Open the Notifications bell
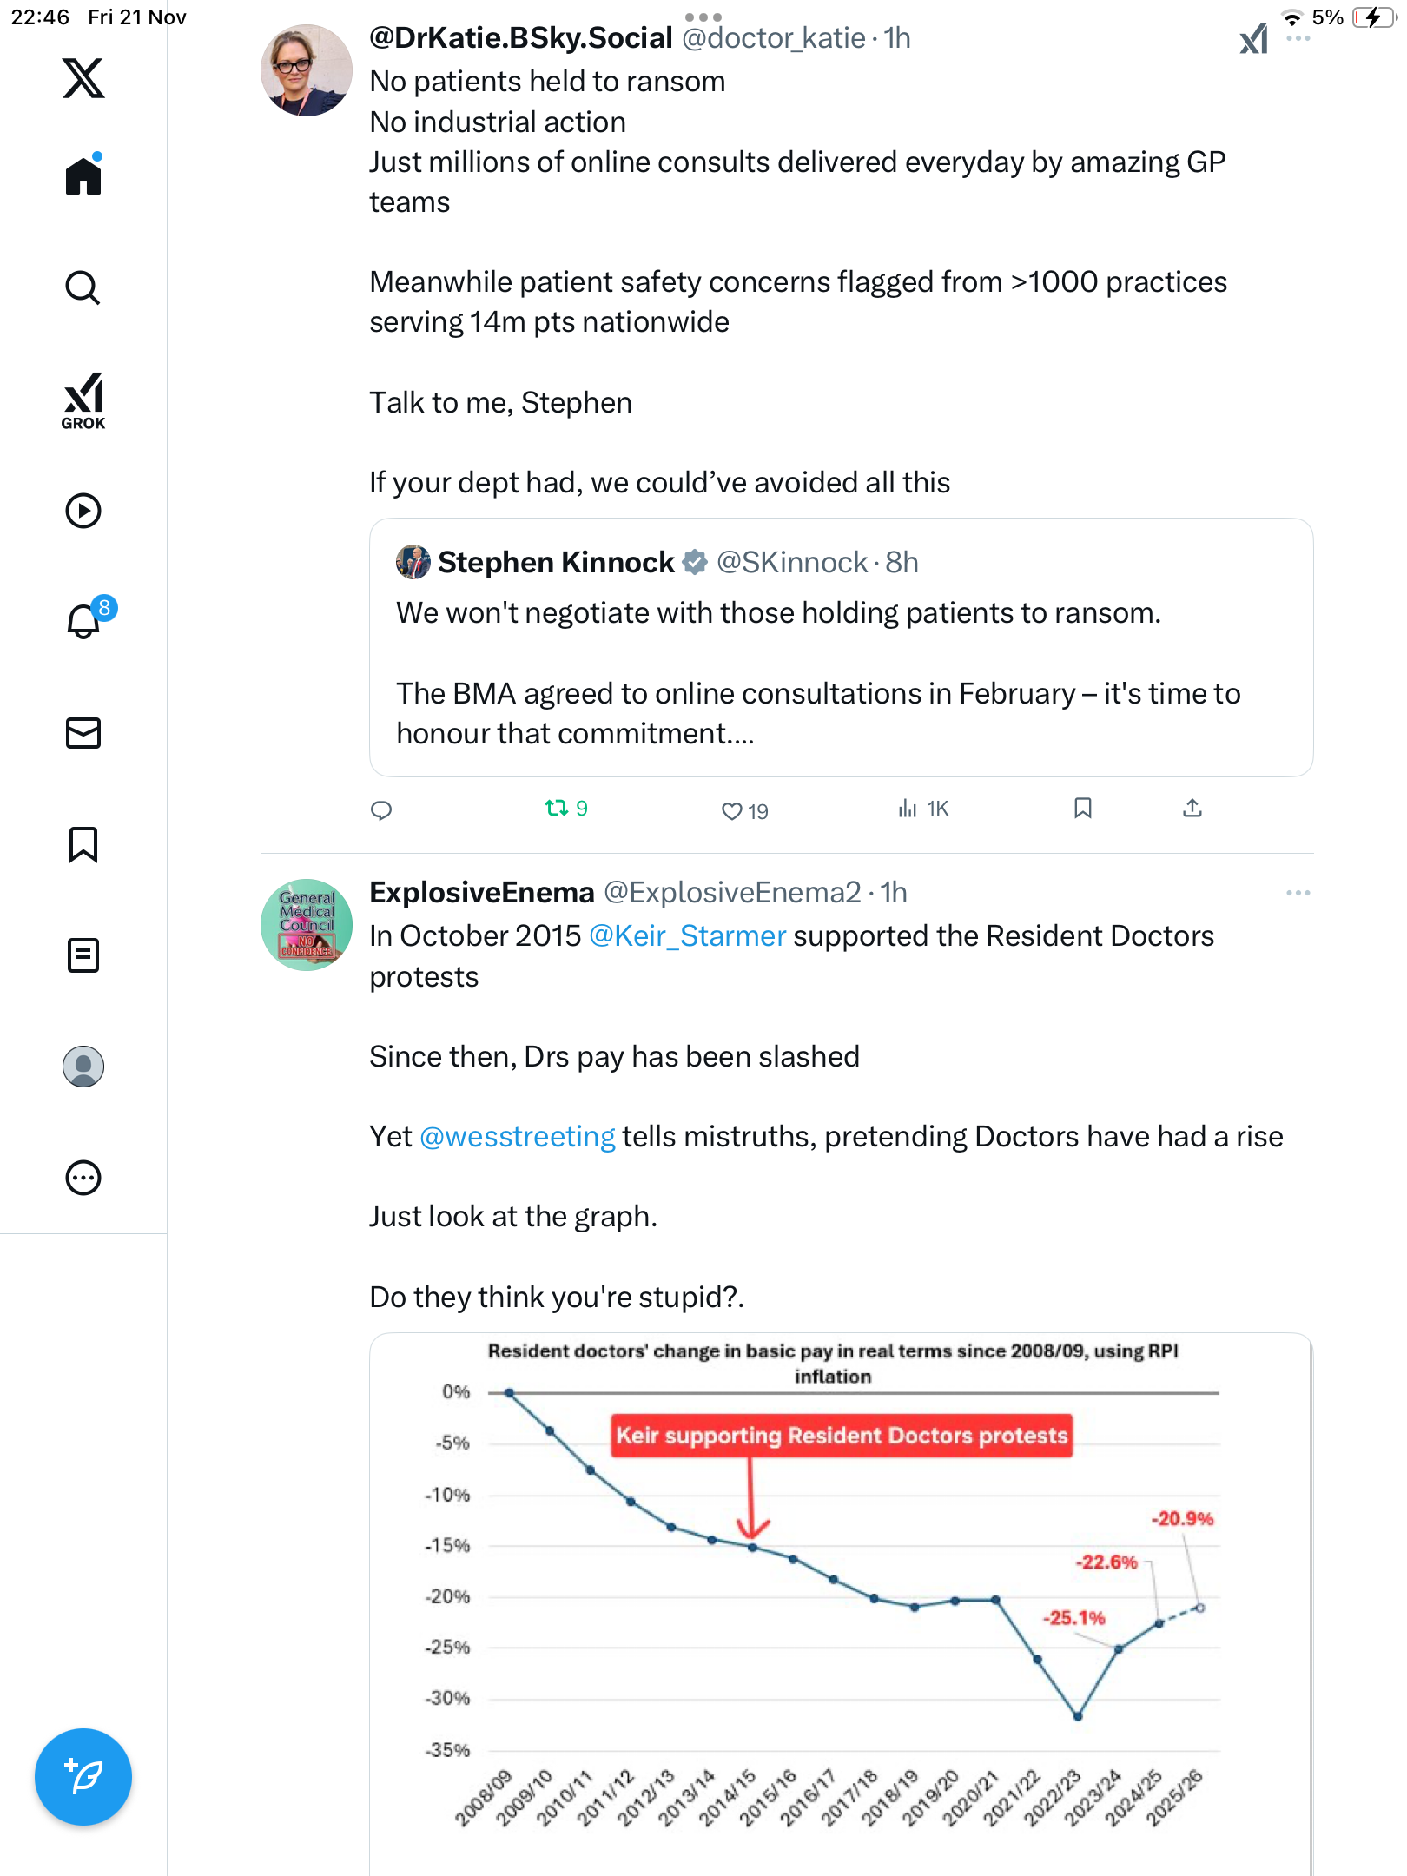This screenshot has width=1407, height=1876. 83,621
